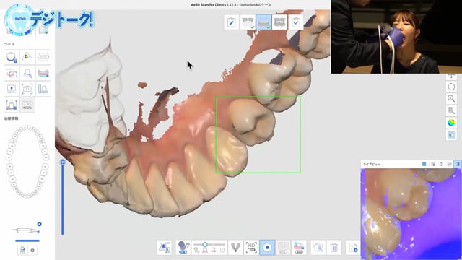This screenshot has height=260, width=462.
Task: Toggle the colored jaw model option
Action: (x=299, y=247)
